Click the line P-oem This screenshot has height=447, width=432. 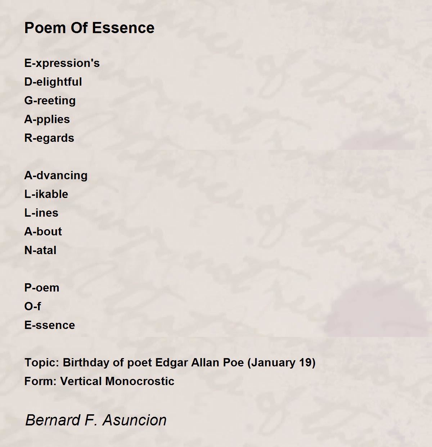[42, 288]
